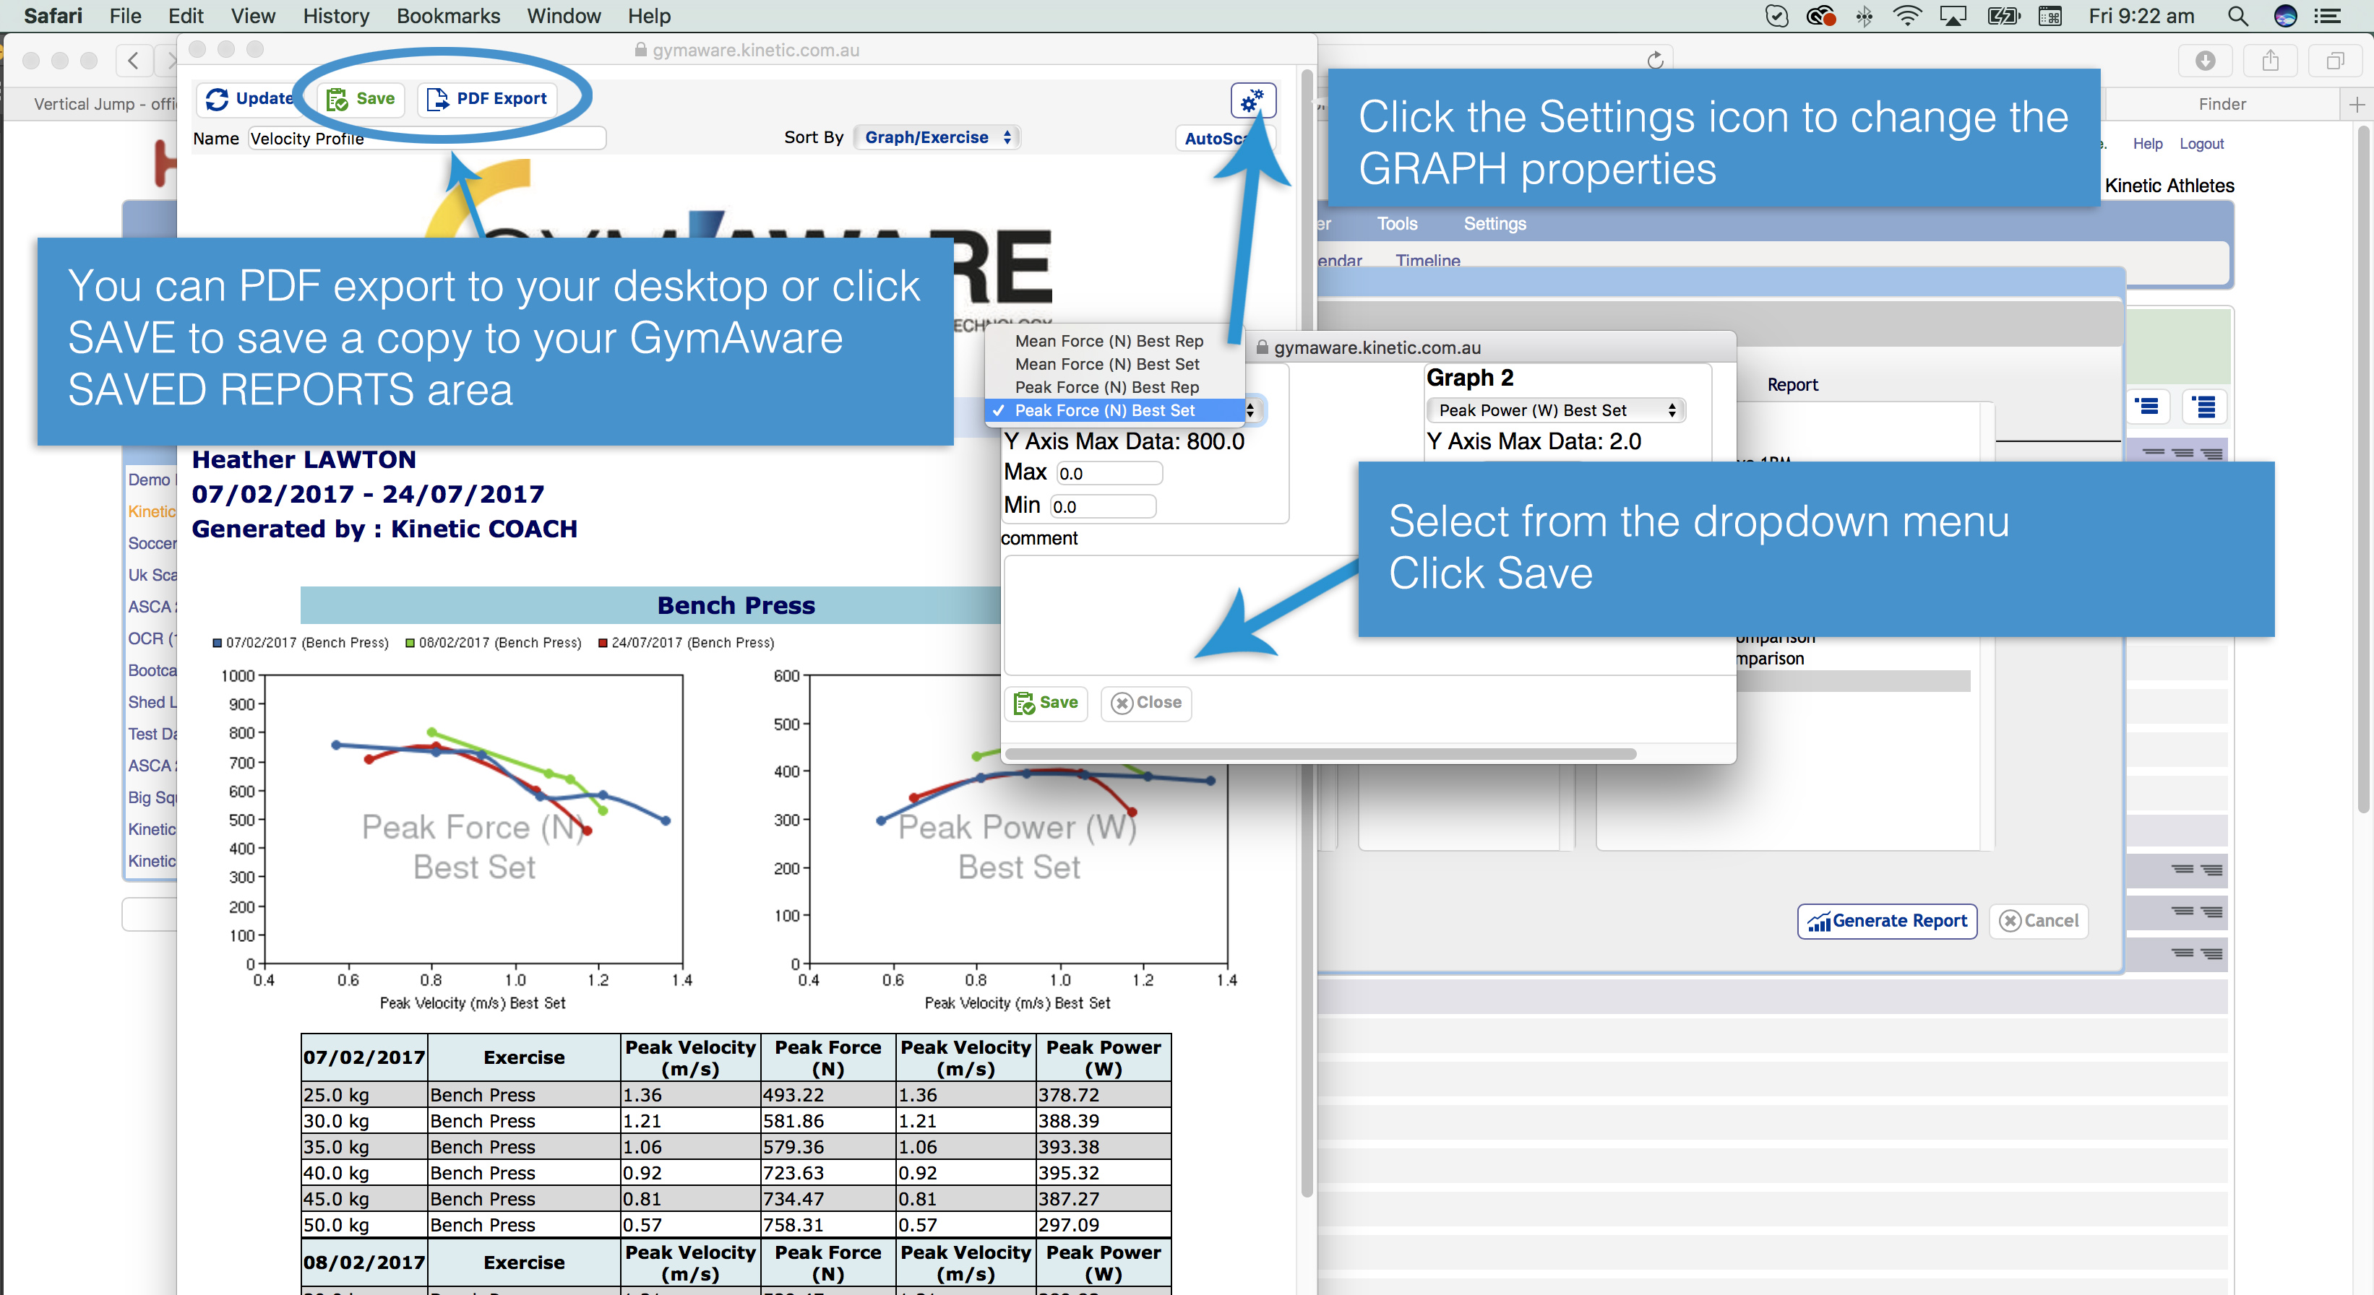This screenshot has height=1295, width=2374.
Task: Click the Siri icon in menu bar
Action: tap(2286, 16)
